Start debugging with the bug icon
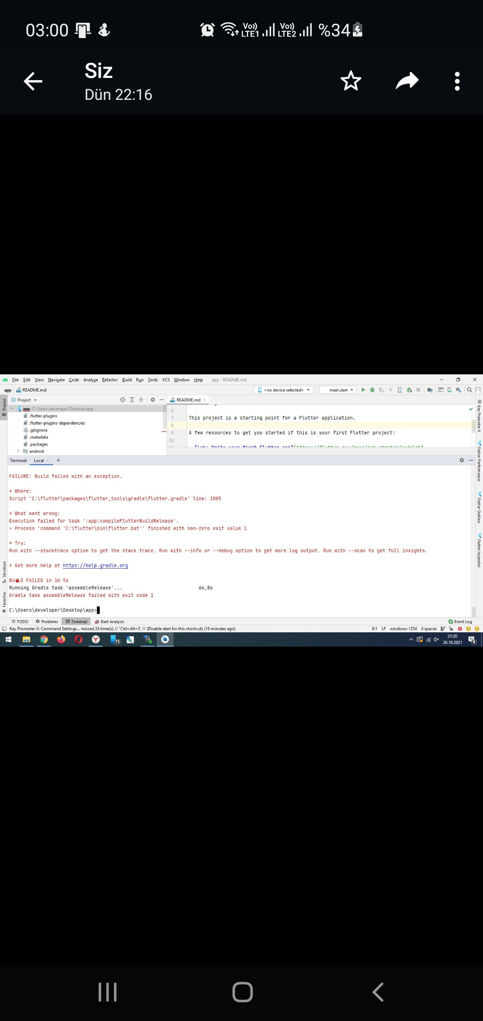This screenshot has width=483, height=1021. point(372,390)
